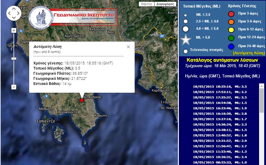Click the 4.0 < ML ≤ 5.0 circle icon
Viewport: 266px width, 165px height.
186,29
